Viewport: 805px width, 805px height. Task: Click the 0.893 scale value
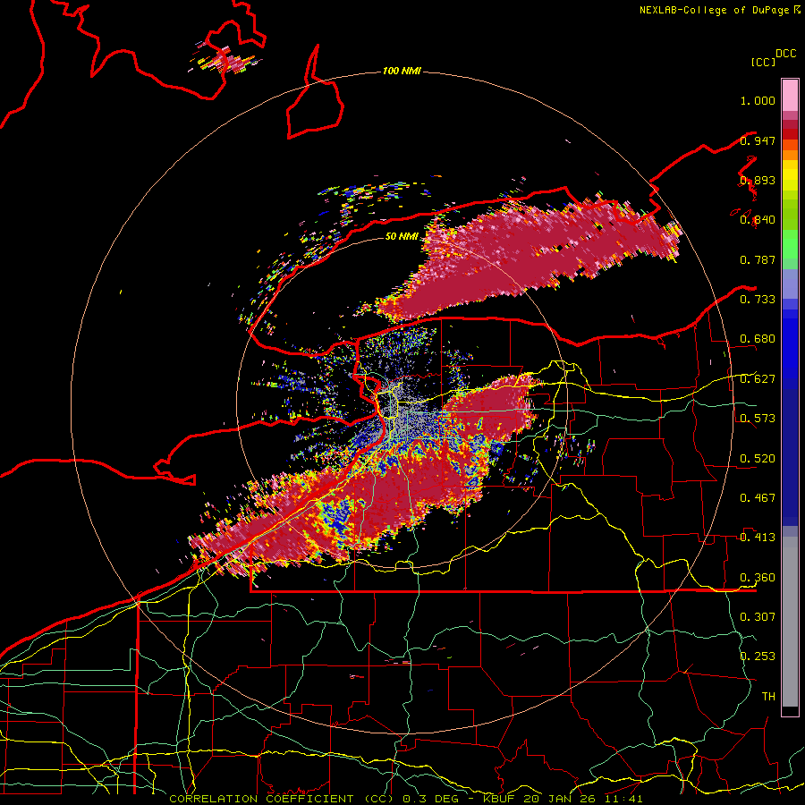coord(758,180)
